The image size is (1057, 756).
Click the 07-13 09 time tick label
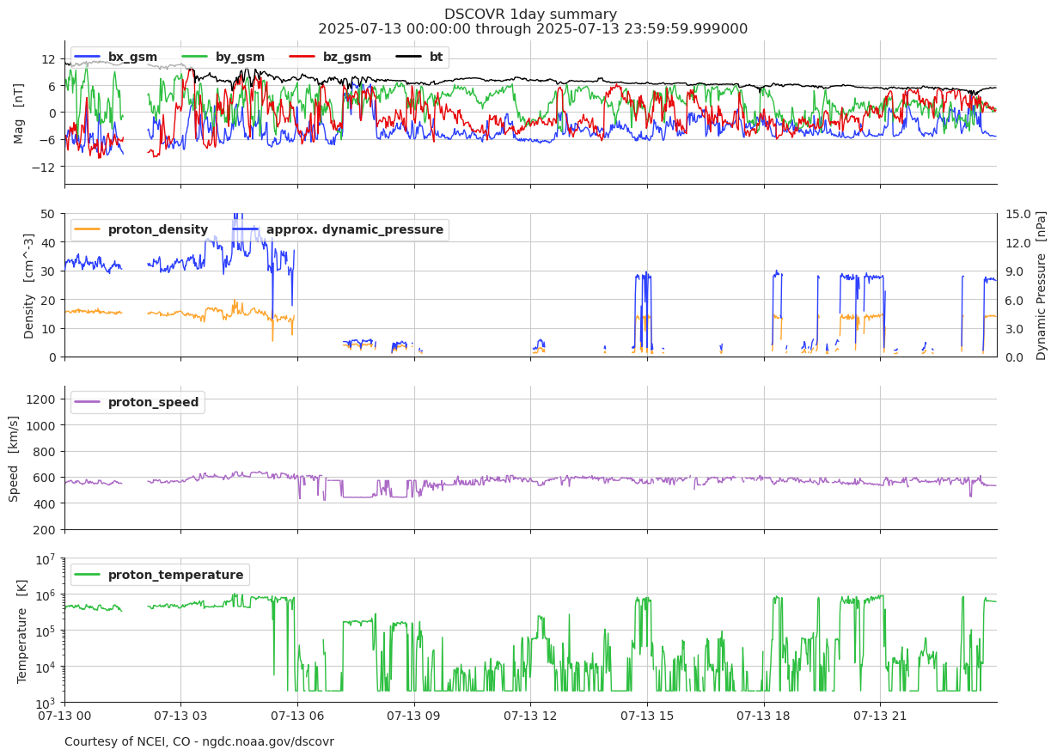(414, 716)
